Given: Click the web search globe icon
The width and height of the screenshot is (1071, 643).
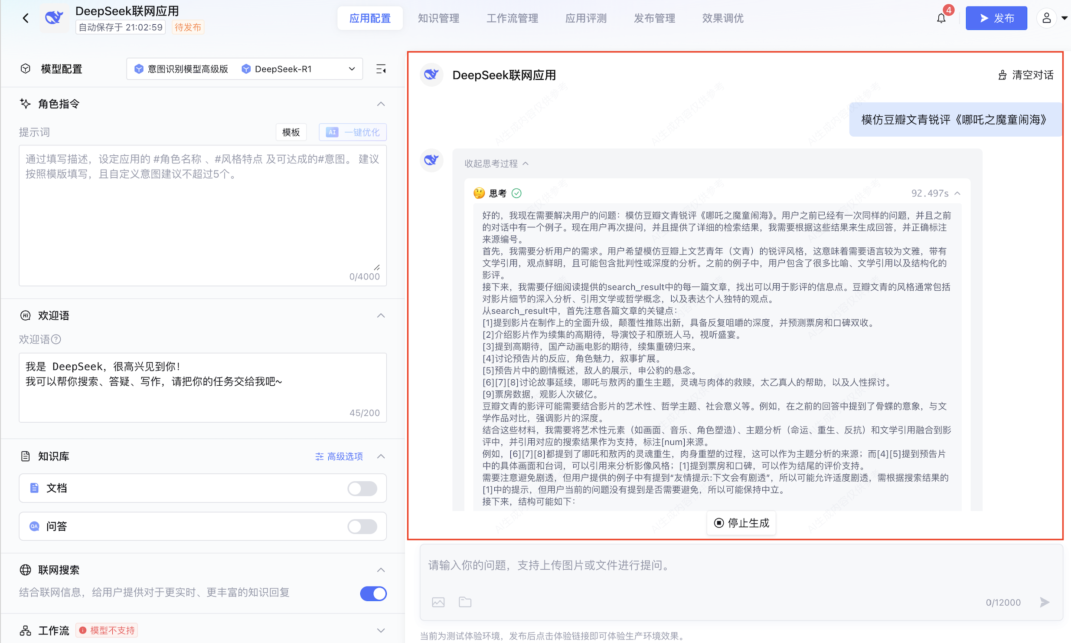Looking at the screenshot, I should point(26,570).
